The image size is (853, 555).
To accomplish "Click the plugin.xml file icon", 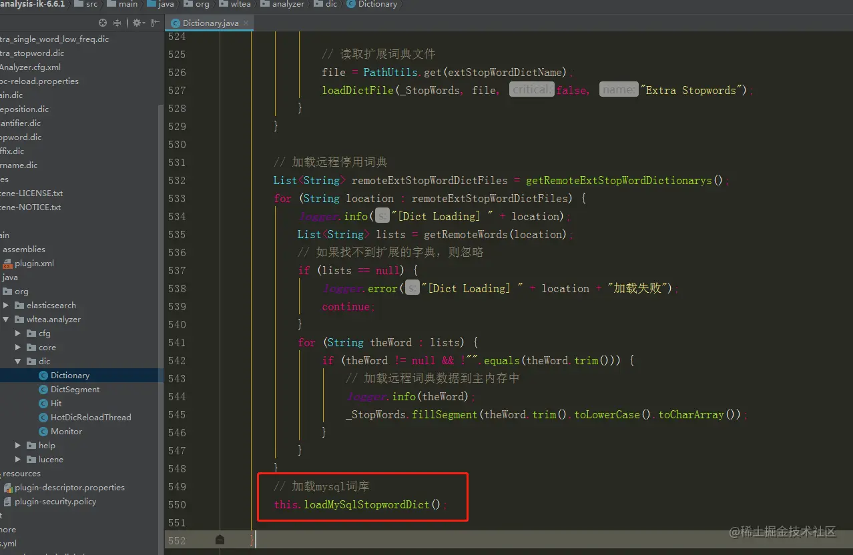I will click(8, 263).
